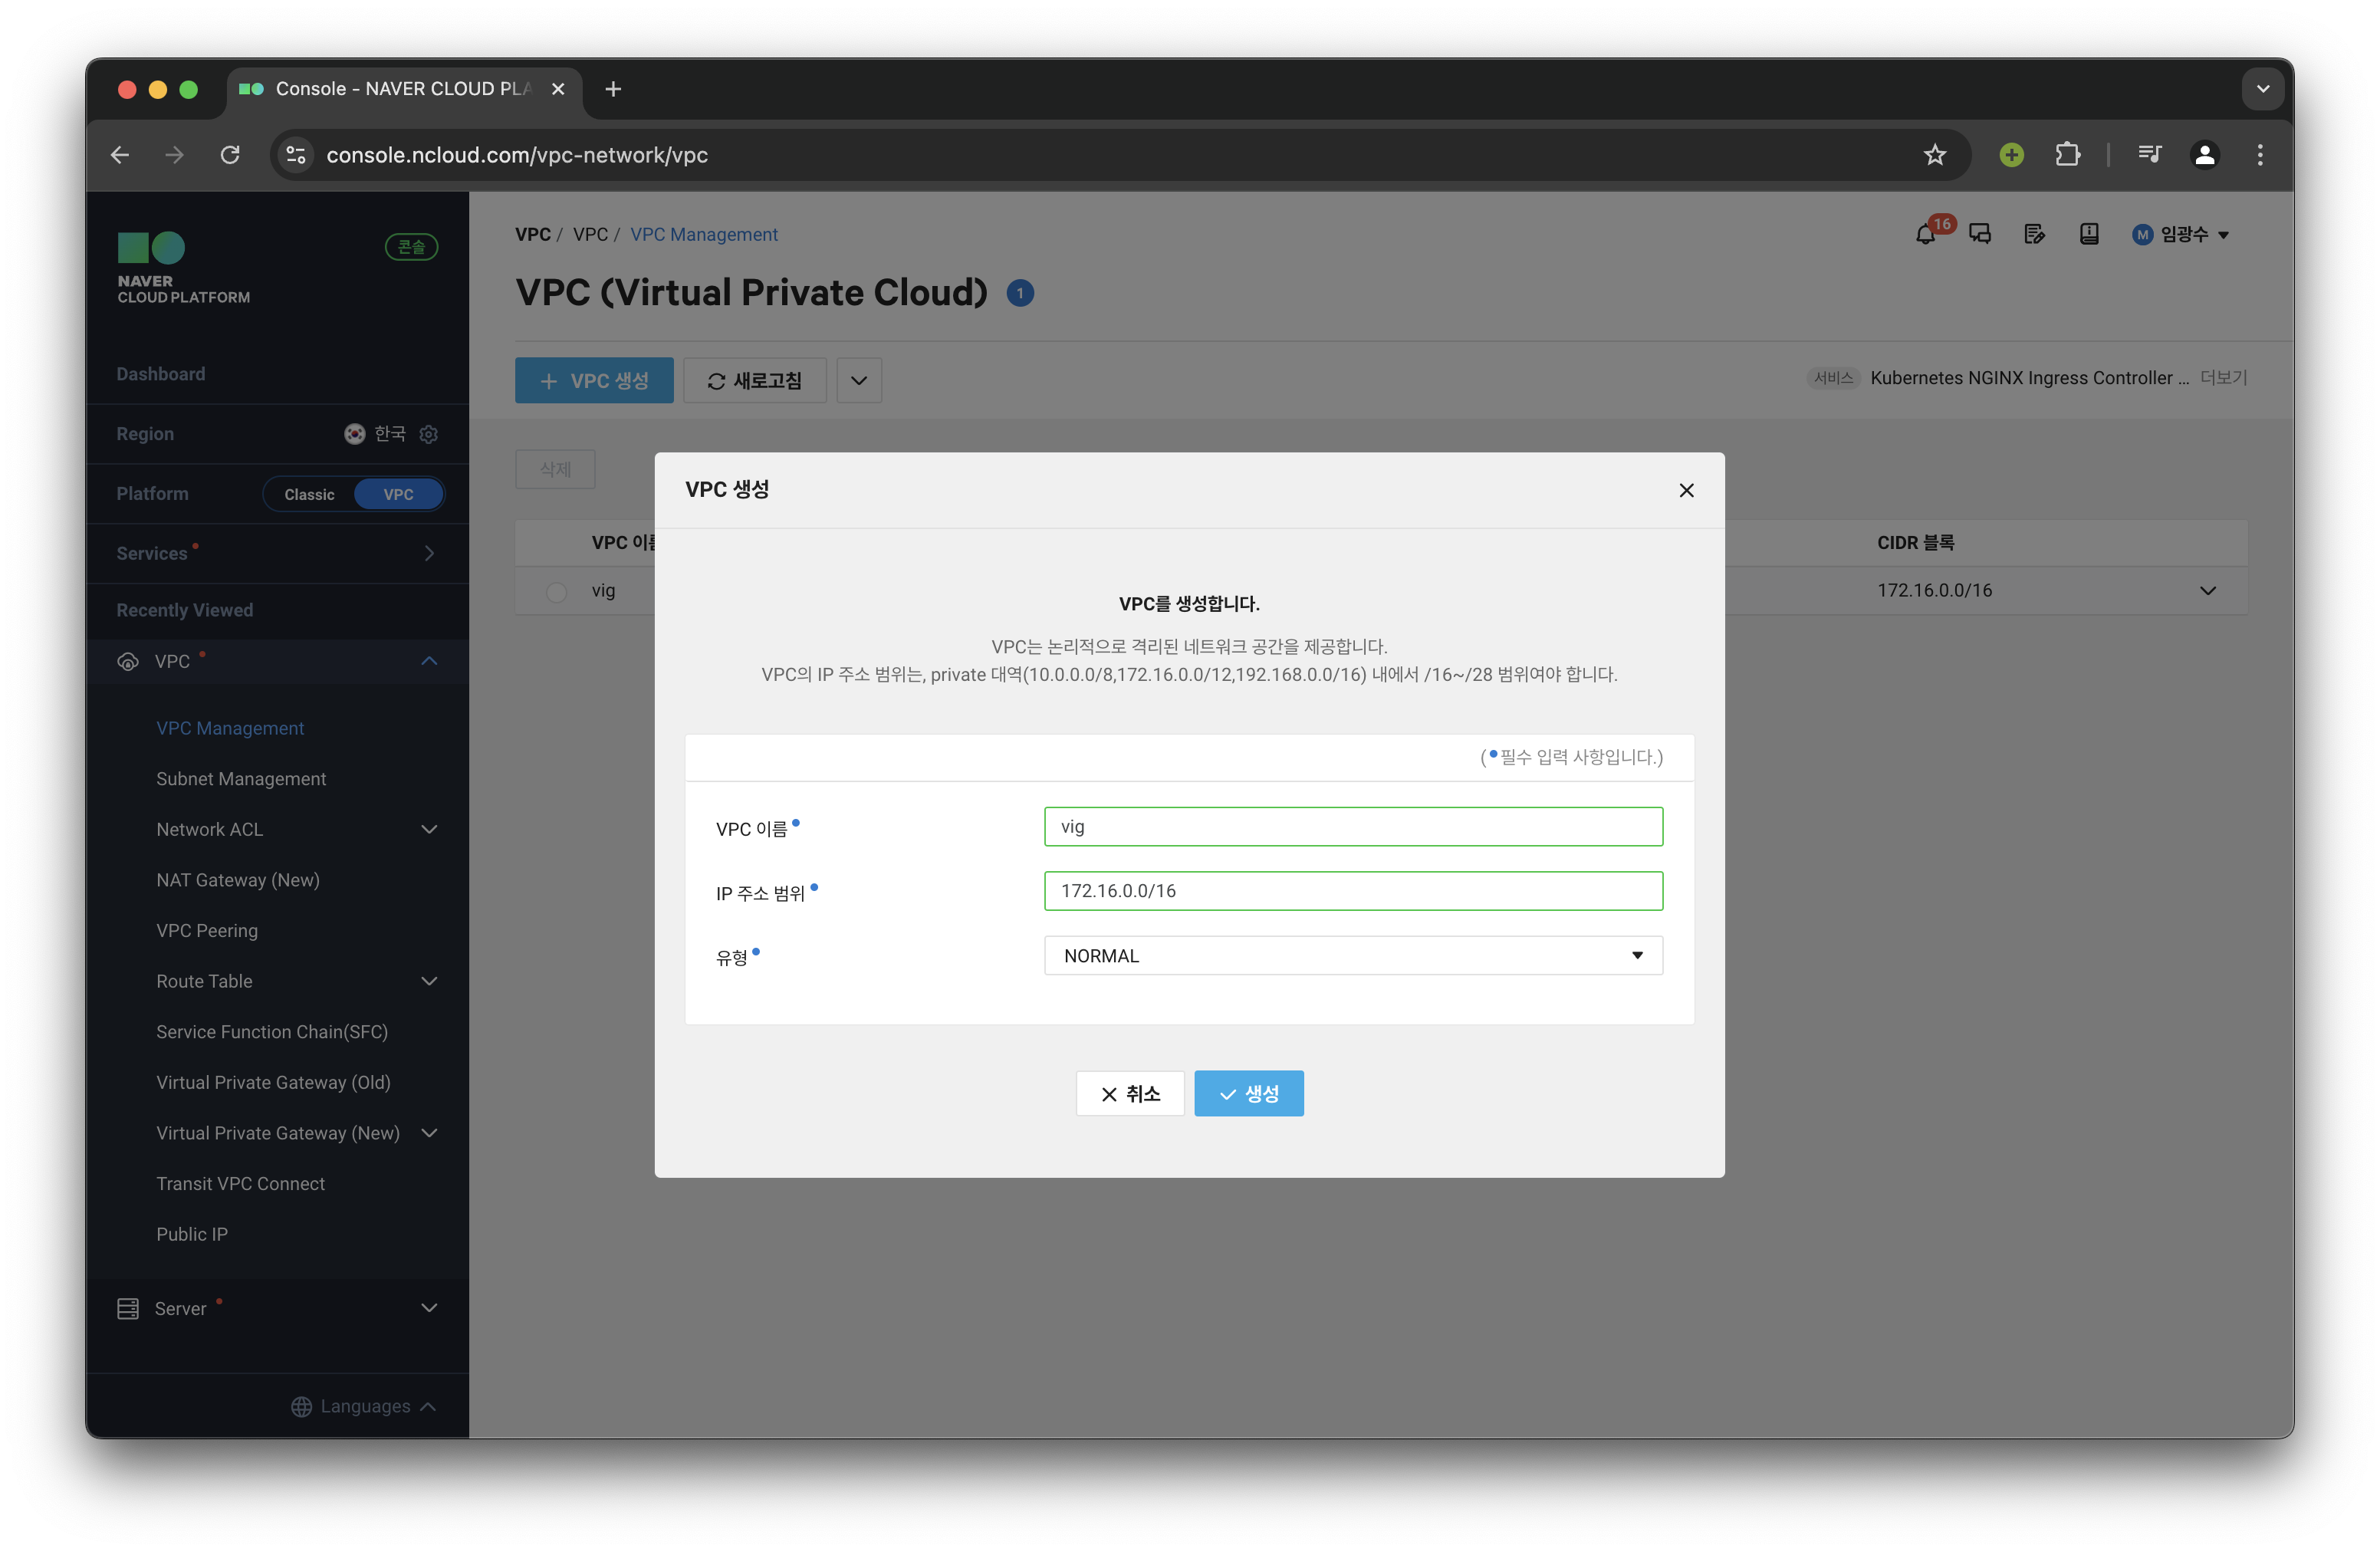2380x1552 pixels.
Task: Expand the Network ACL submenu
Action: (429, 829)
